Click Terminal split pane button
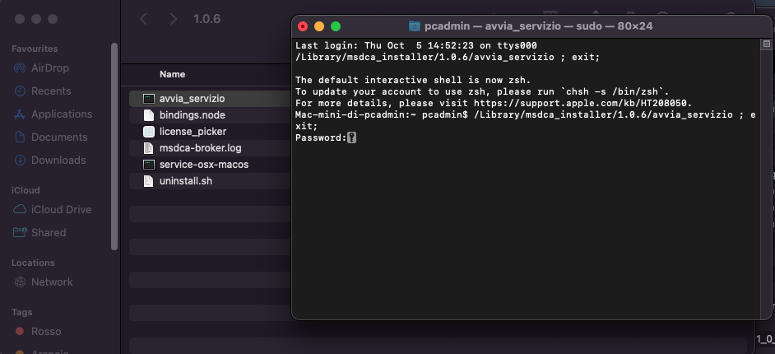Viewport: 775px width, 354px height. click(767, 44)
